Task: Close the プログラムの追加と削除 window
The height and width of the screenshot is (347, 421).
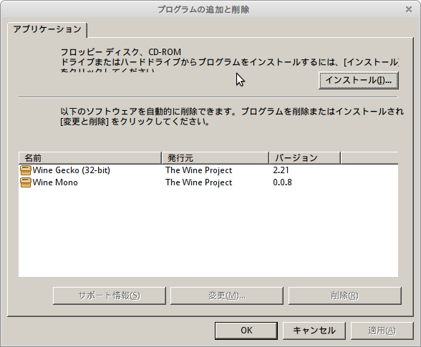Action: point(409,9)
